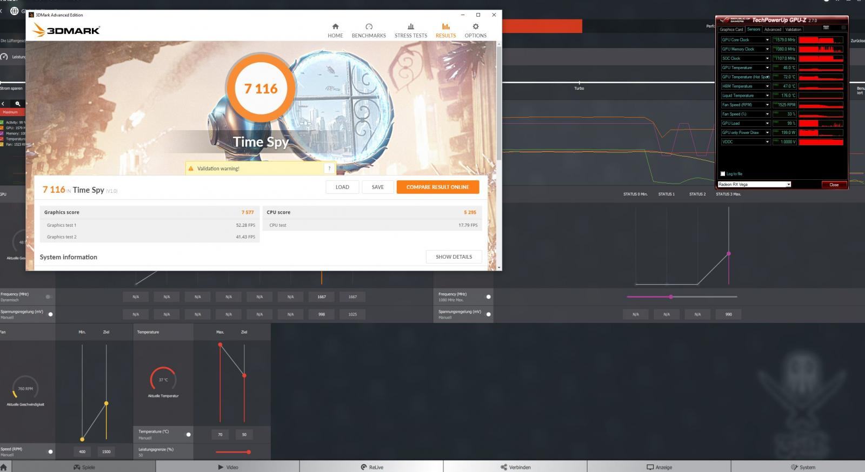Expand the GPU Temperature sensor dropdown

tap(767, 68)
